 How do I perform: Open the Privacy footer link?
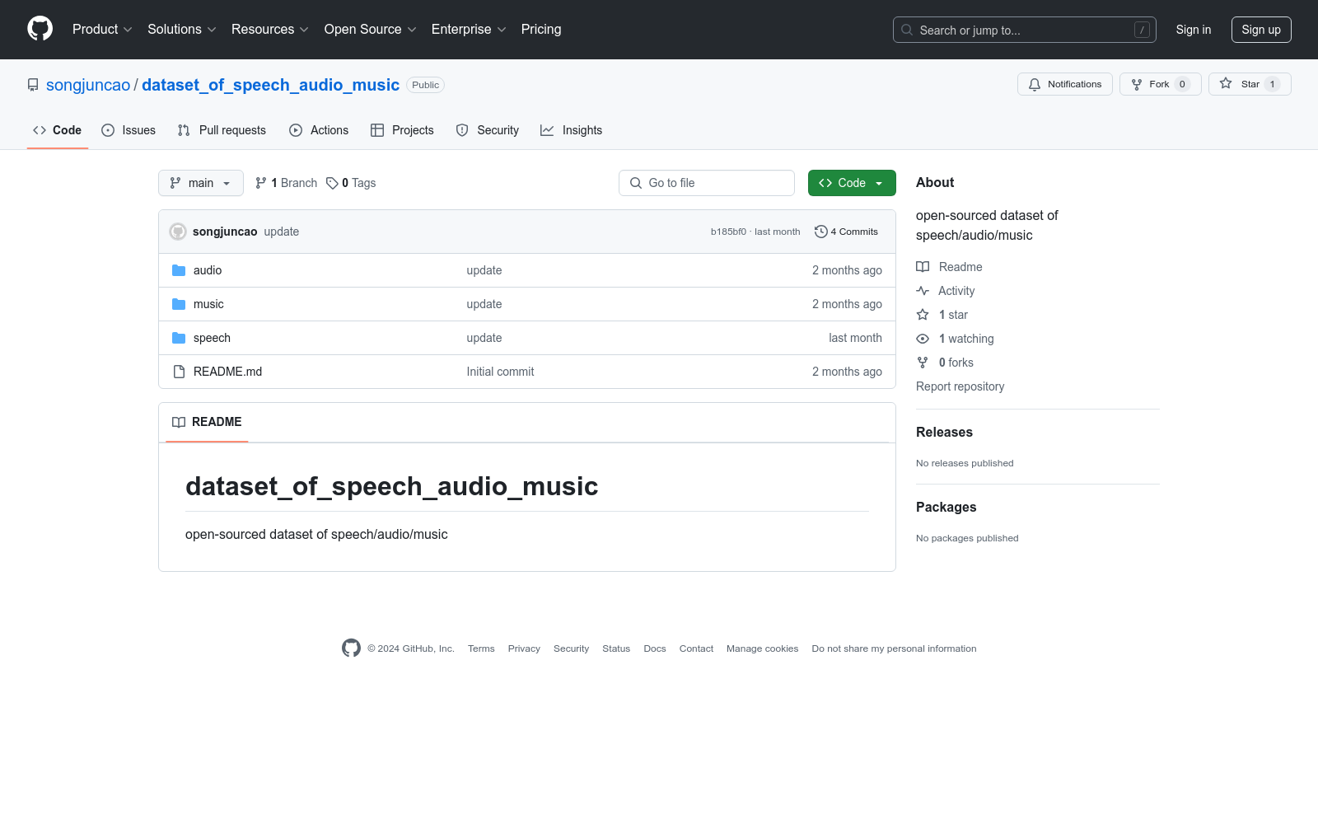[524, 648]
